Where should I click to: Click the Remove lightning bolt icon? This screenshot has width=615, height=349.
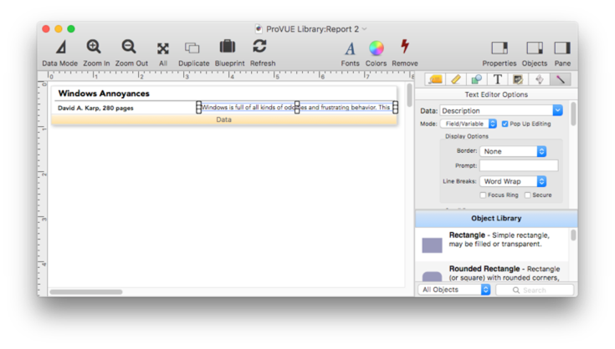tap(404, 48)
